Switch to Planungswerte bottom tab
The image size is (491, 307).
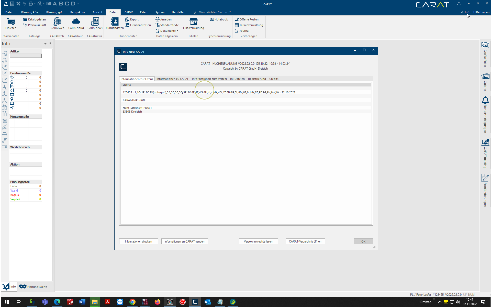click(x=33, y=287)
